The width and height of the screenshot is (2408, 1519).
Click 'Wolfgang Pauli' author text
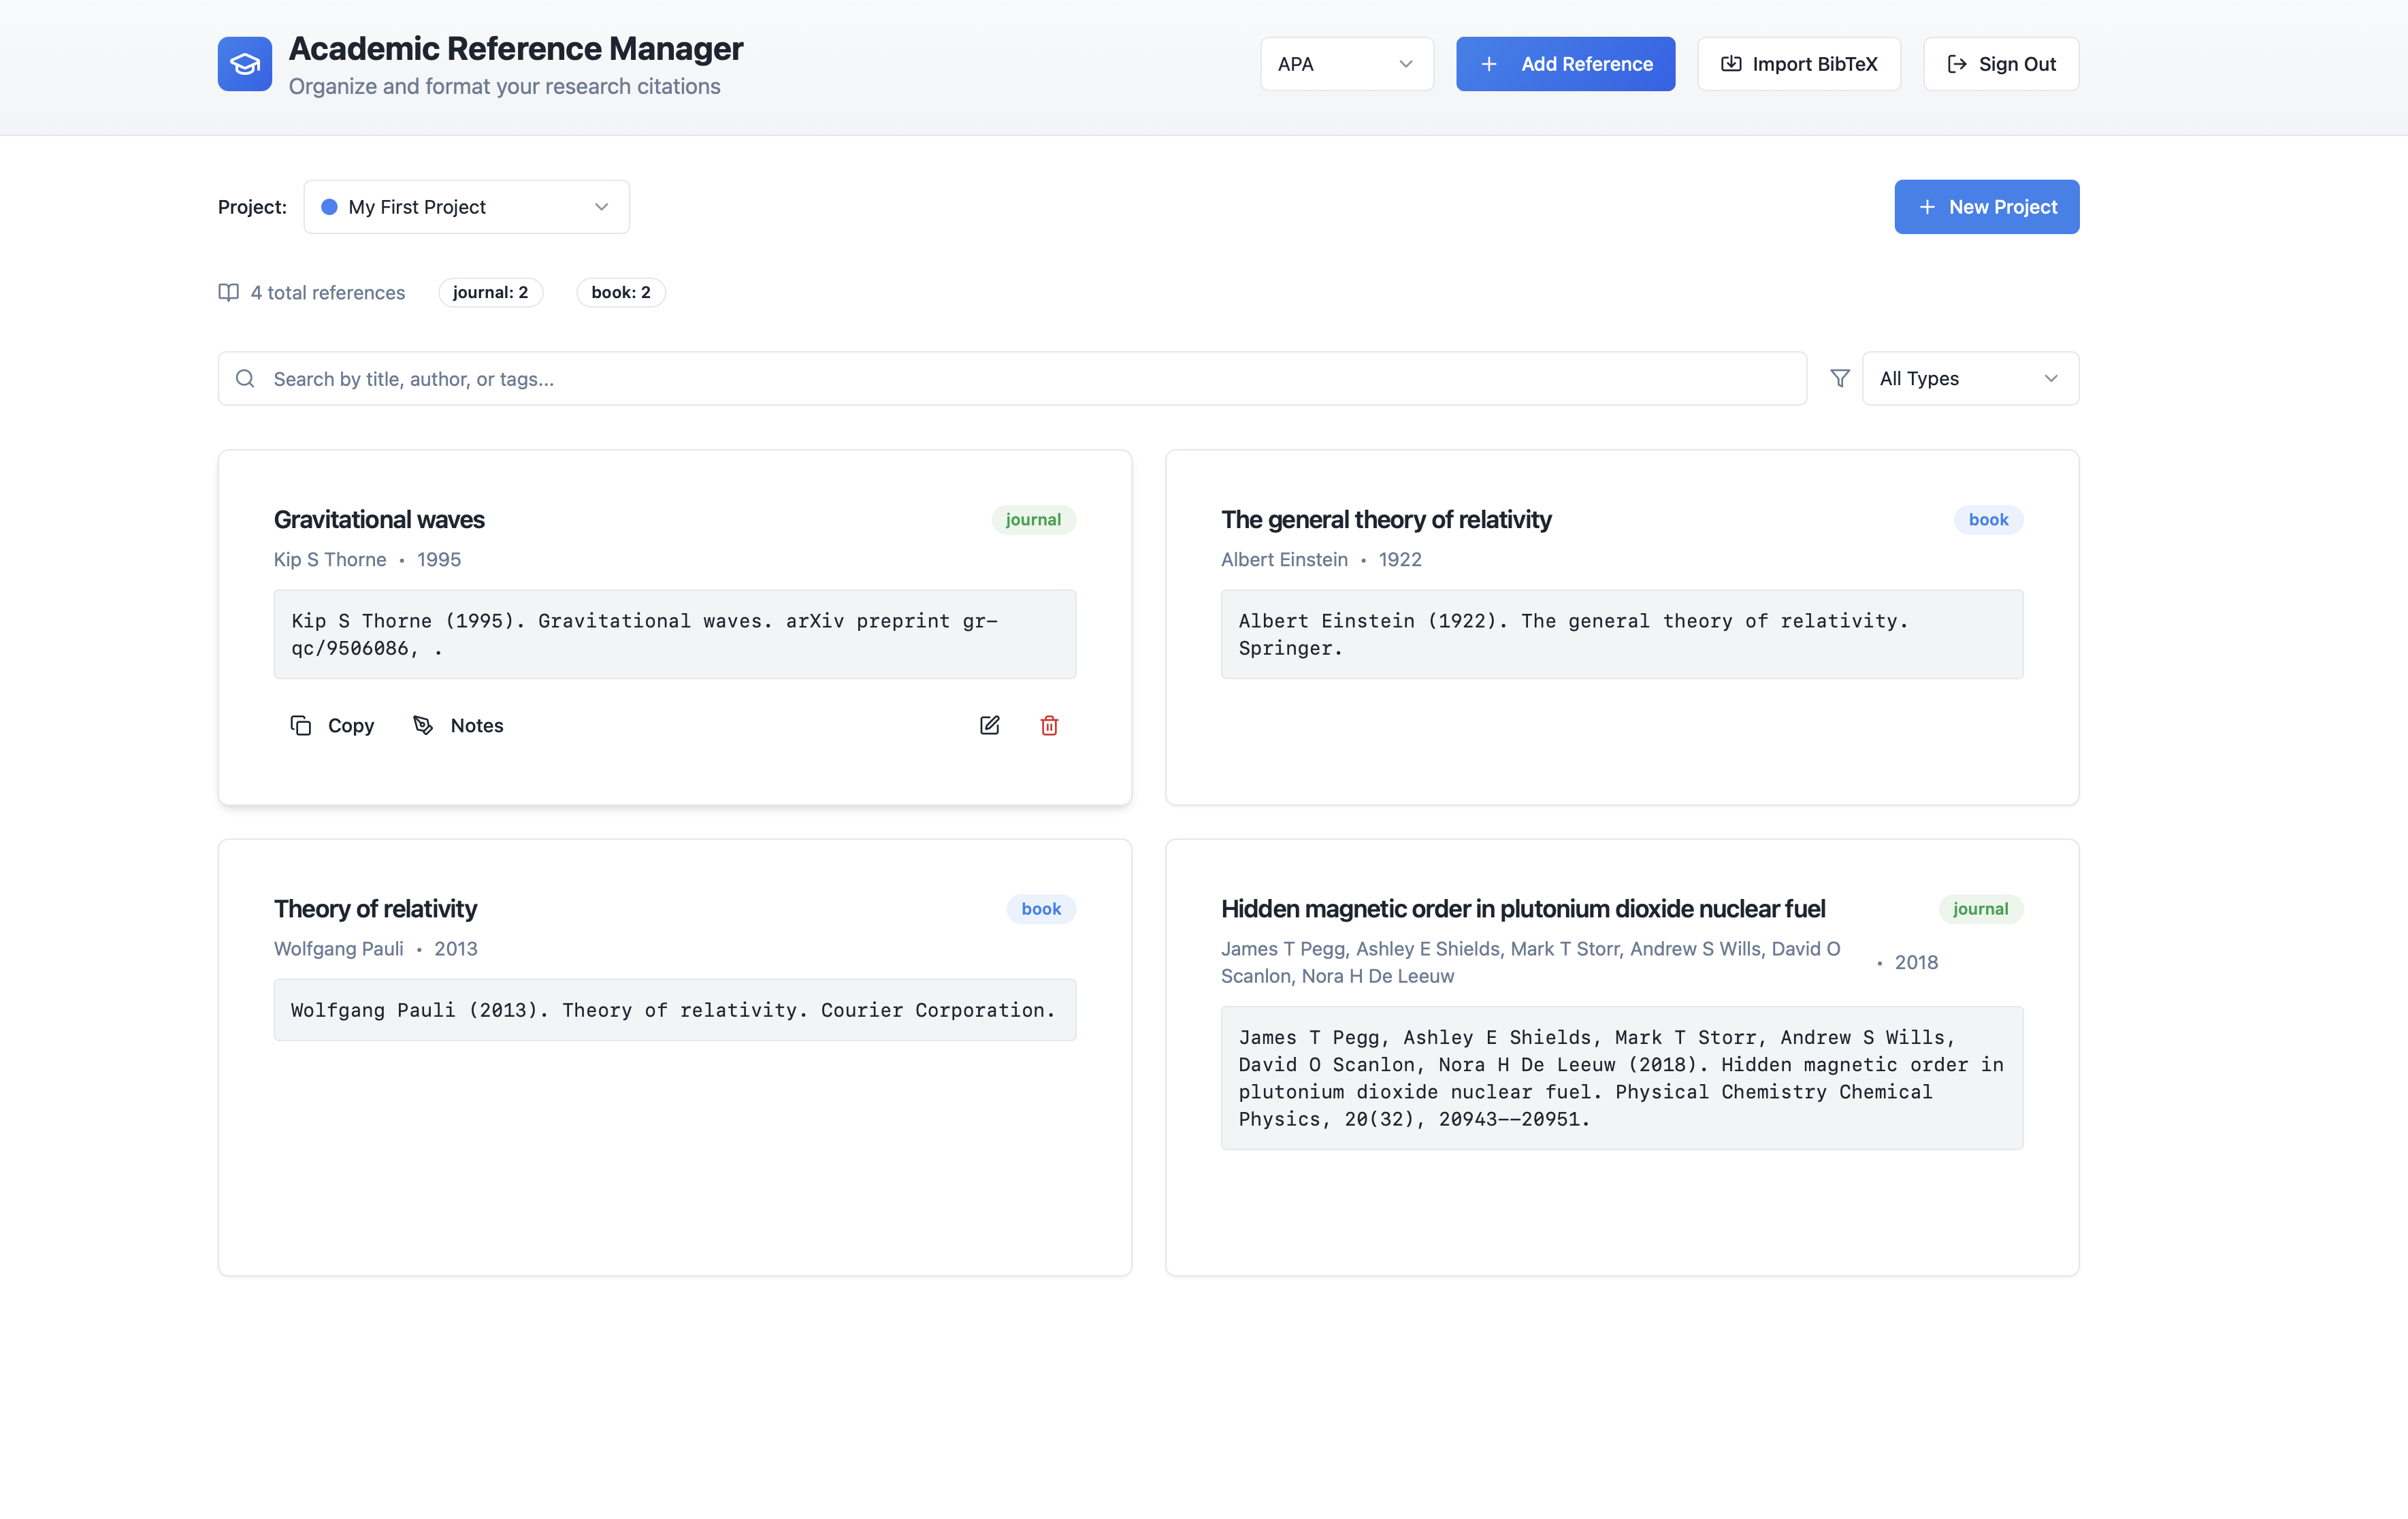338,948
